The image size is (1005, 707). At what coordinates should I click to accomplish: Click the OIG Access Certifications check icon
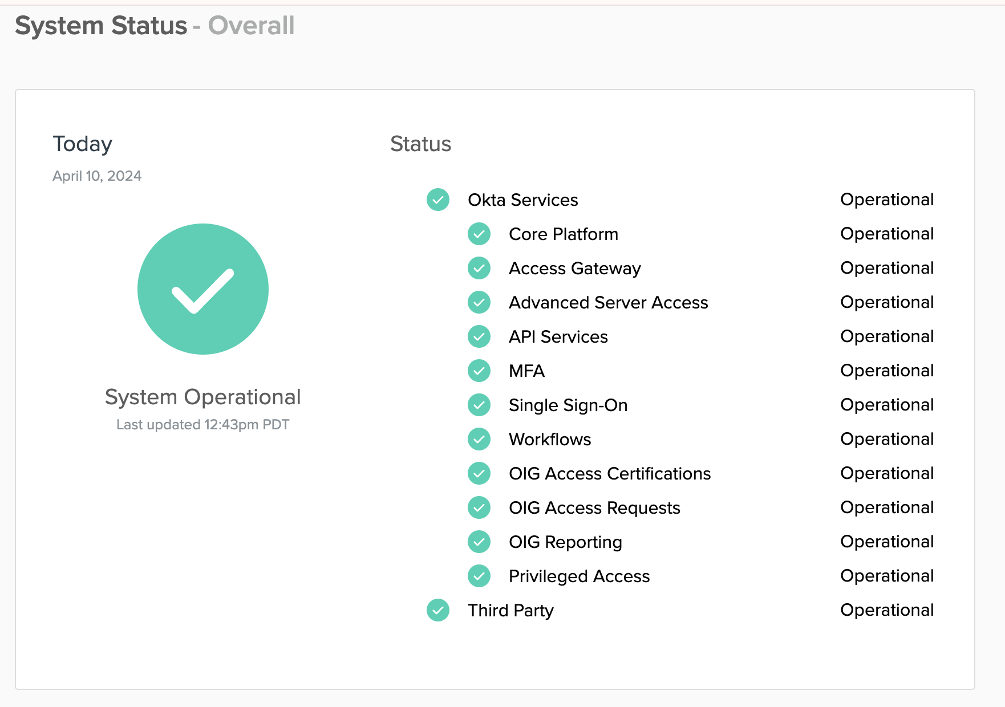pos(479,473)
